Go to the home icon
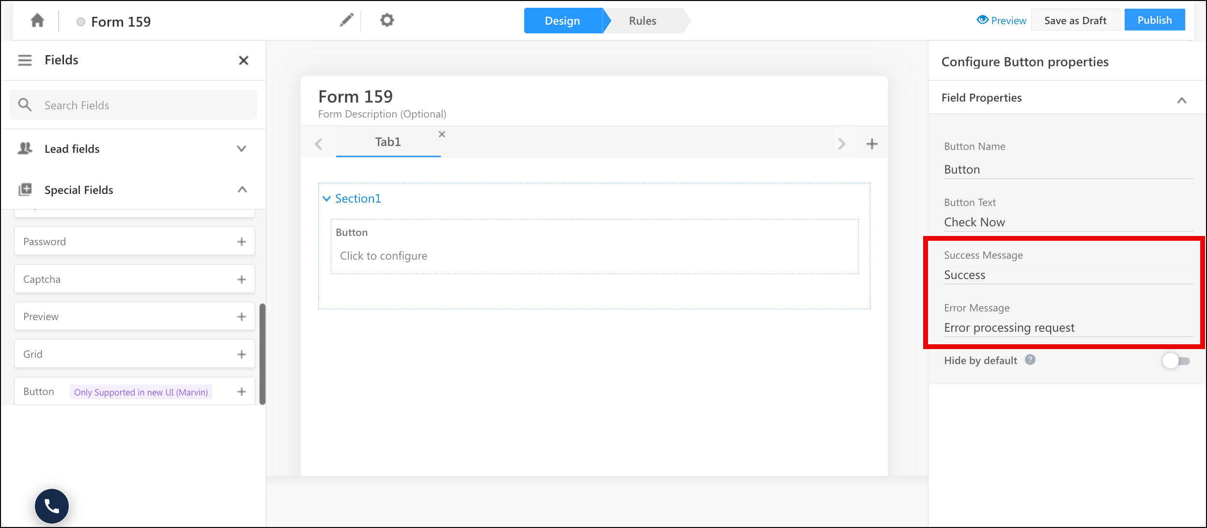Image resolution: width=1207 pixels, height=528 pixels. 37,21
